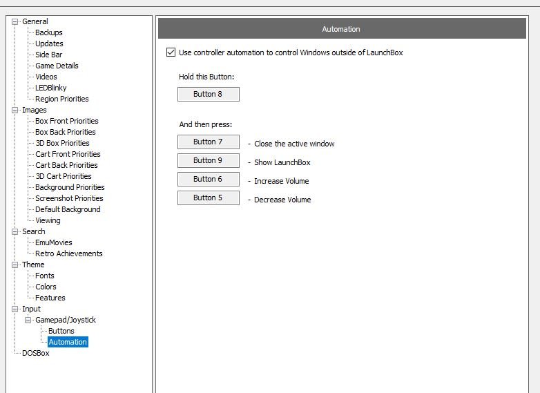Select Images in the options tree
This screenshot has height=393, width=540.
(x=34, y=110)
